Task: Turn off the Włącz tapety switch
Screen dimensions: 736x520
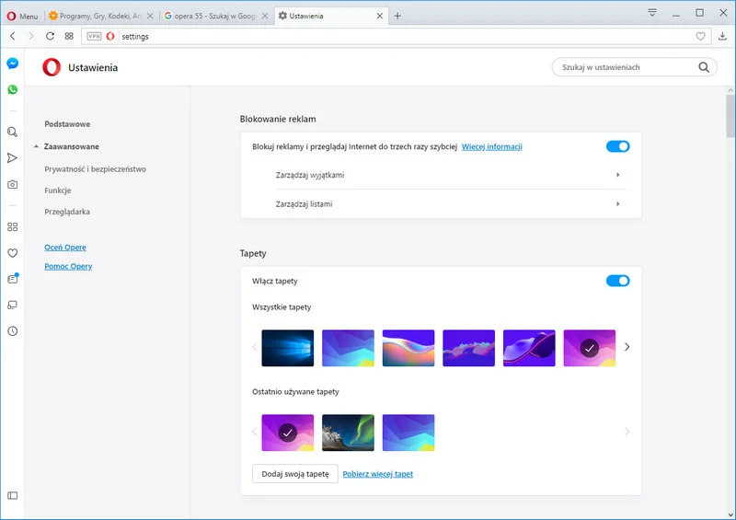Action: [617, 281]
